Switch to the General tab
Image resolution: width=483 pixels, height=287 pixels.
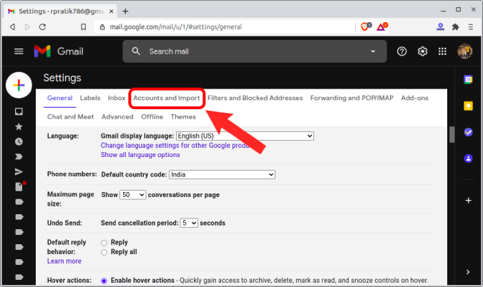point(60,98)
